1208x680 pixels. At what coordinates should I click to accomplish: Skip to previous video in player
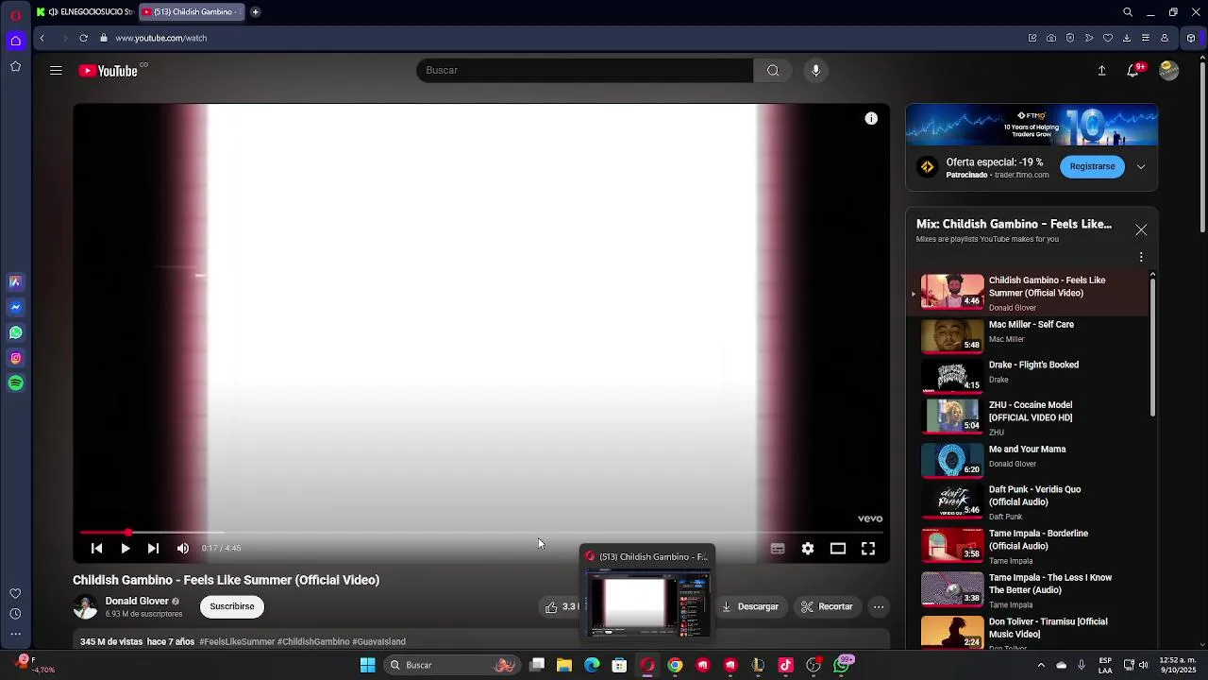[96, 548]
